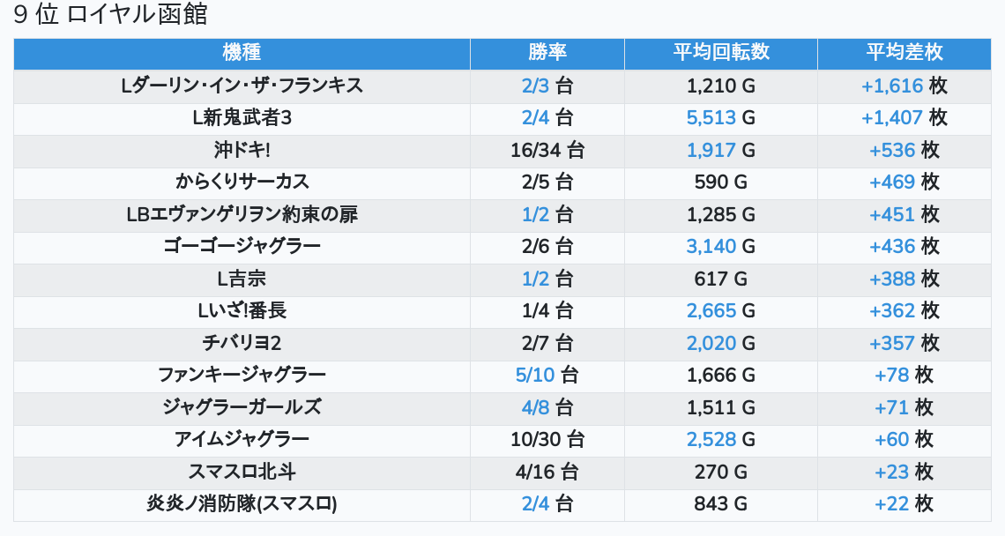Click the 沖ドキ! machine name
Image resolution: width=1005 pixels, height=536 pixels.
click(242, 150)
